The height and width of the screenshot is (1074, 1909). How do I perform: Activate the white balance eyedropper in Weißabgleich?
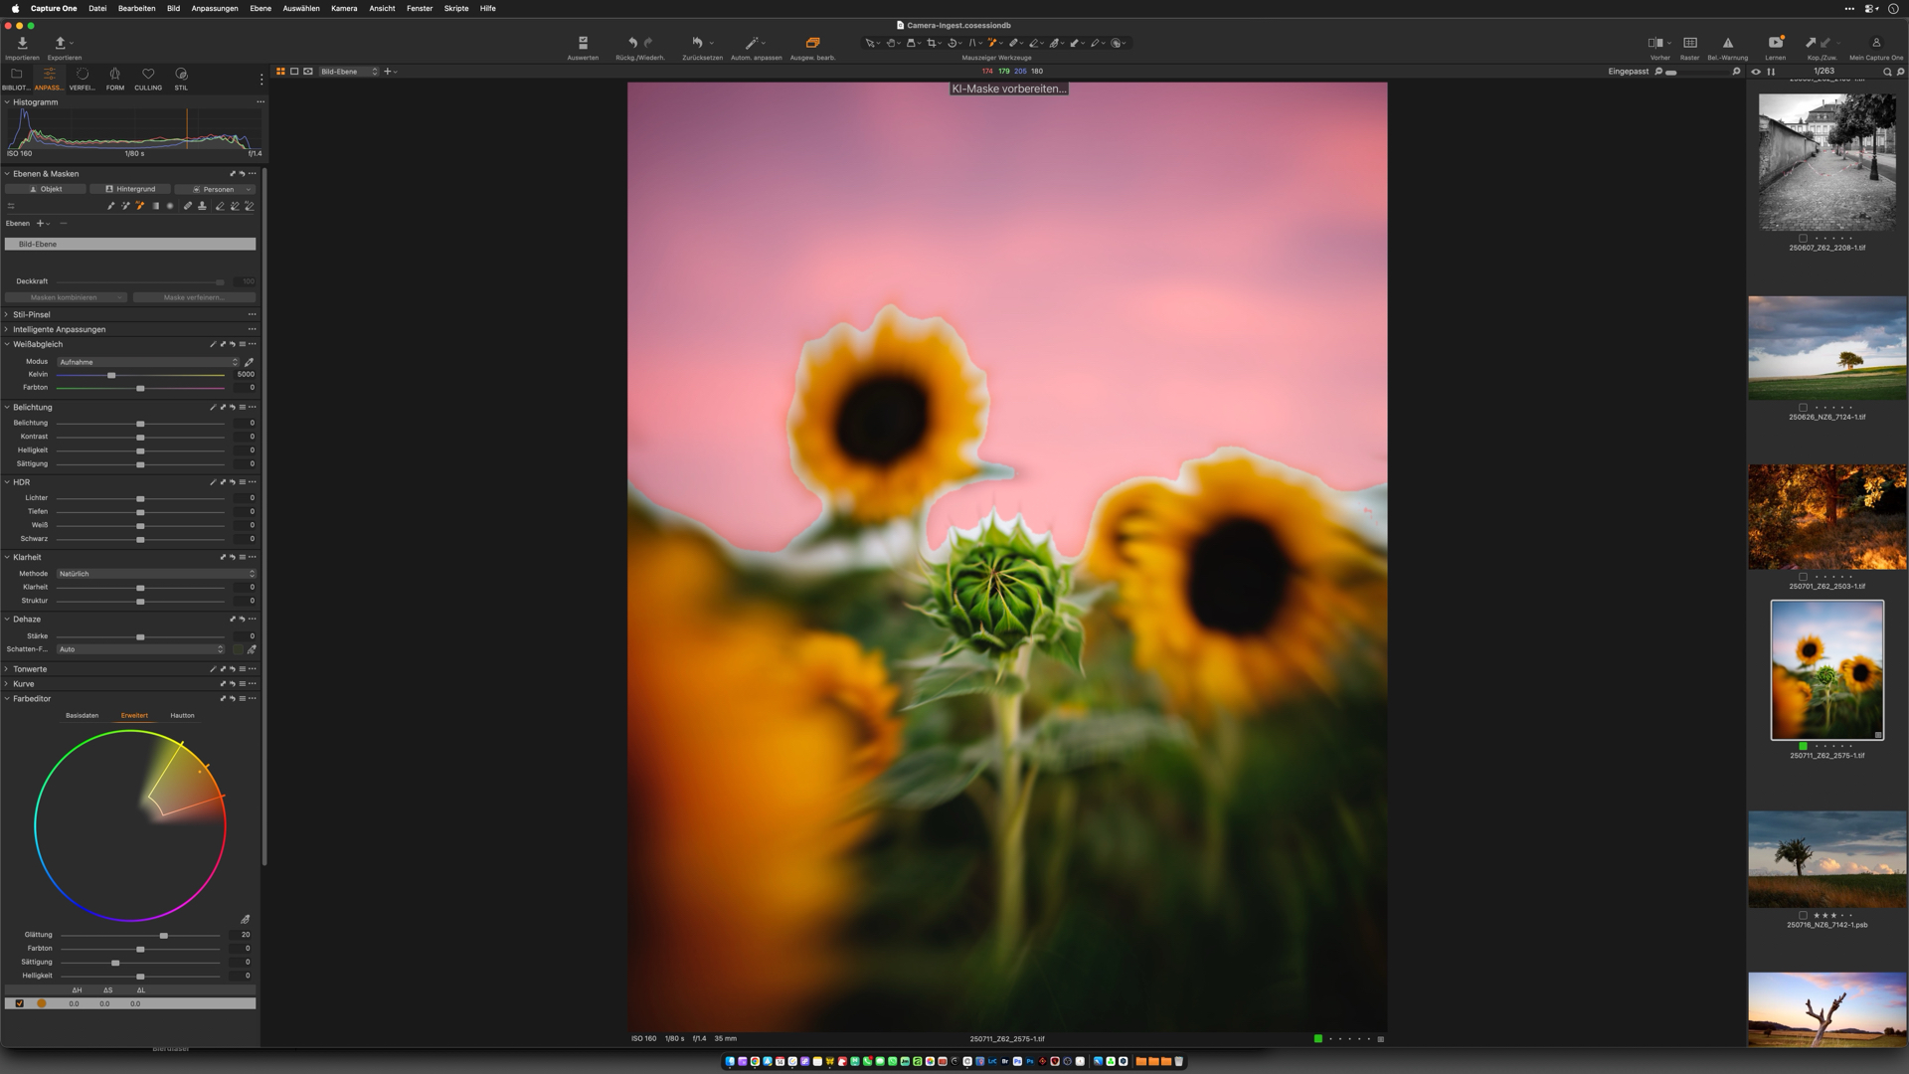tap(251, 361)
